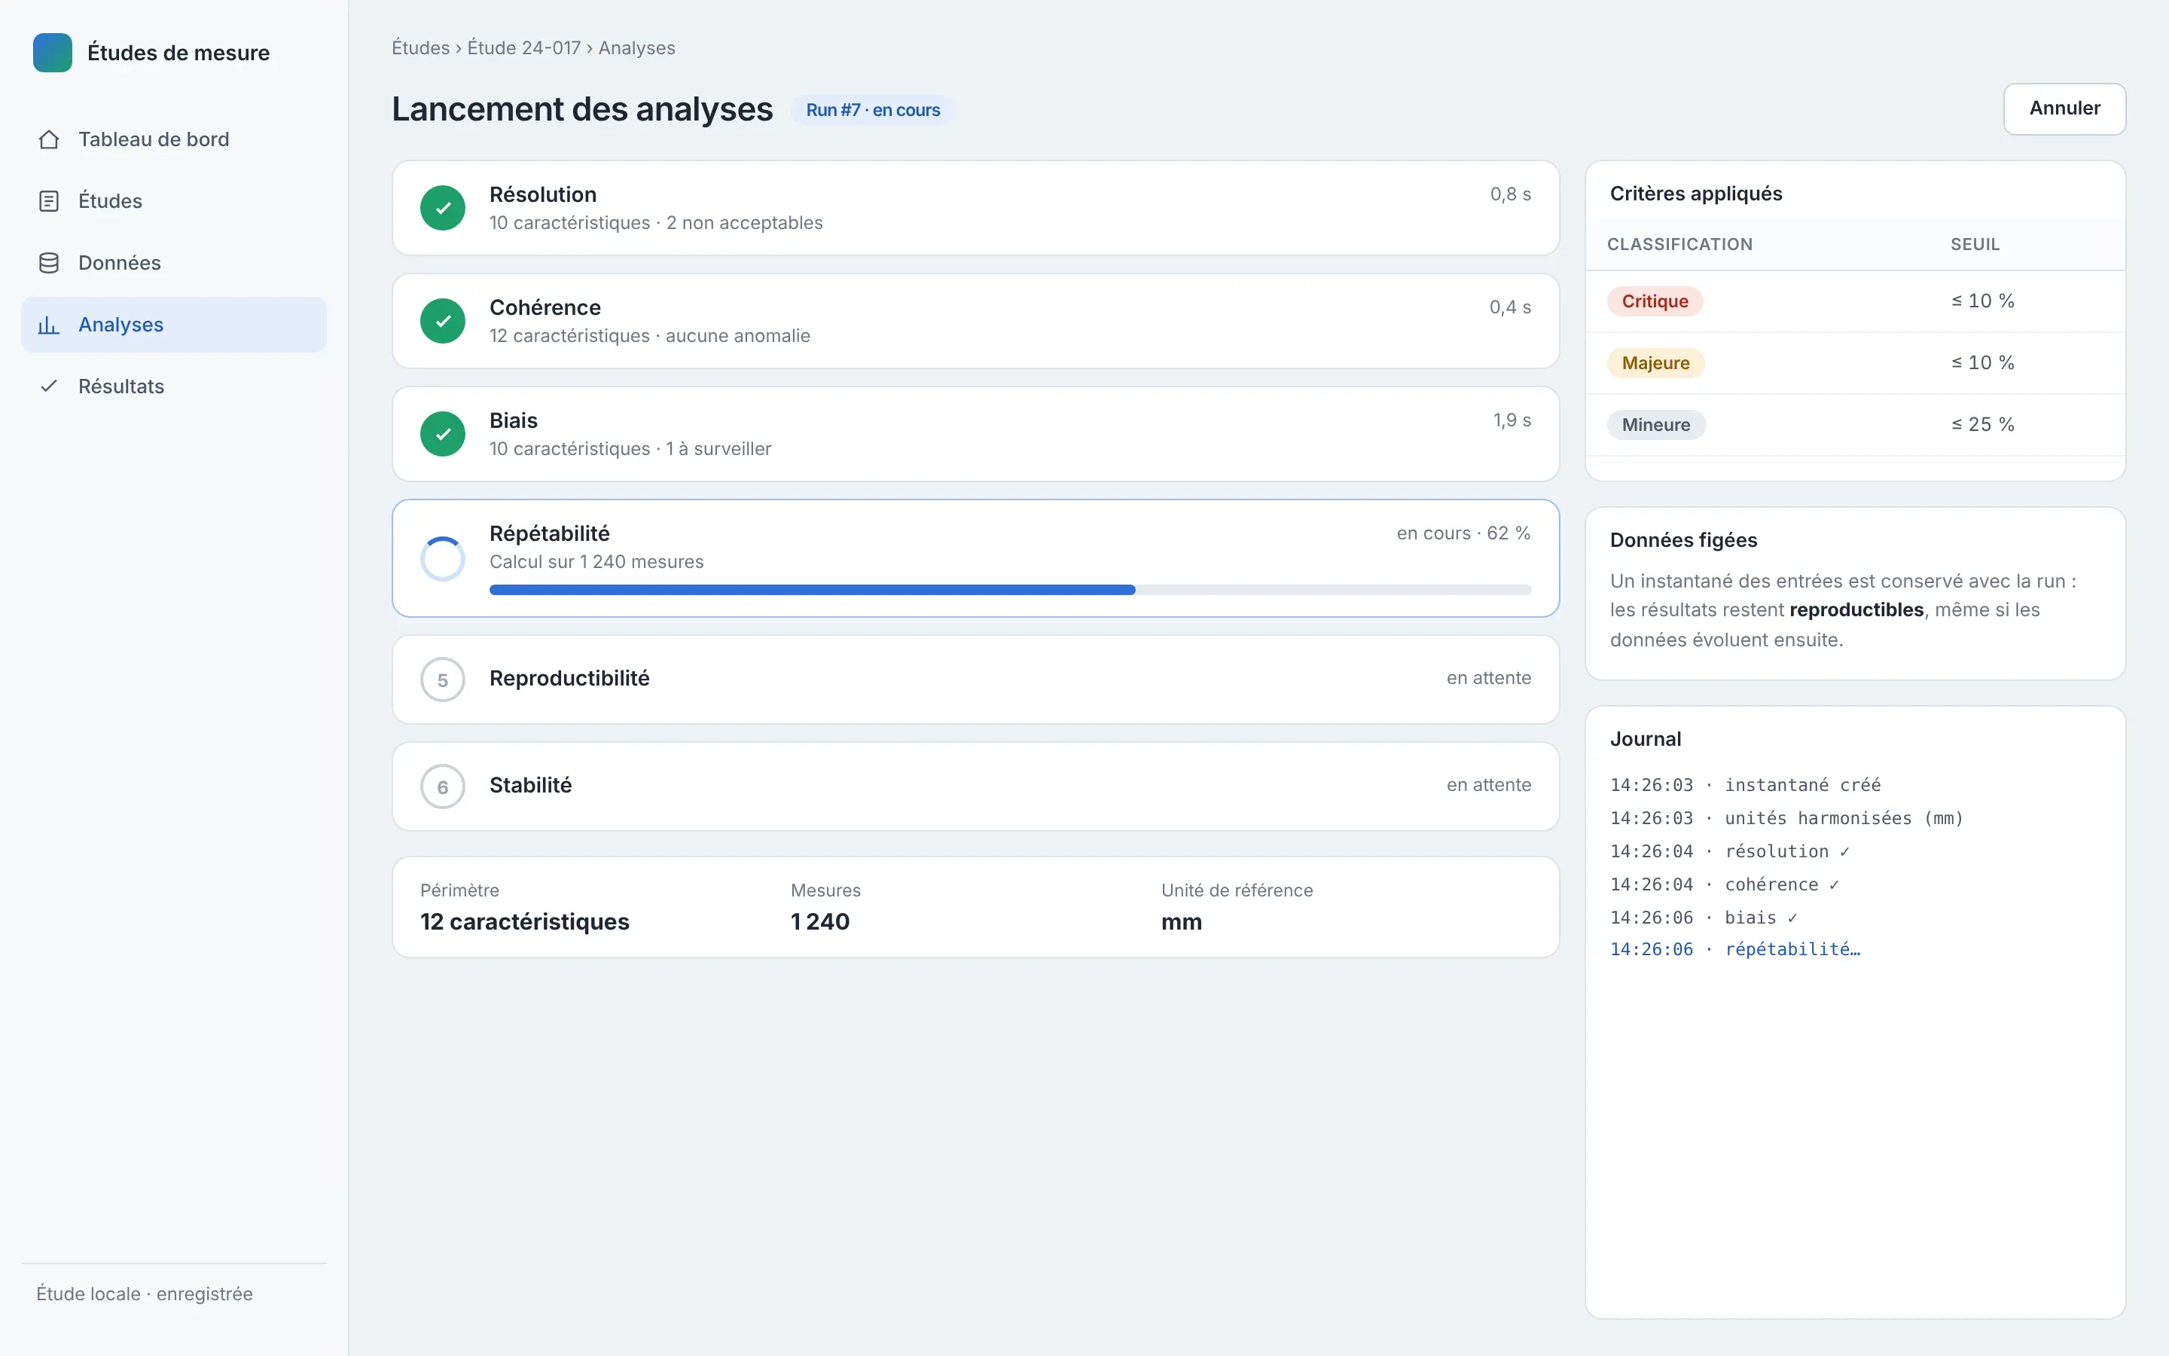Cancel the run with the Annuler button
This screenshot has height=1356, width=2169.
2064,108
